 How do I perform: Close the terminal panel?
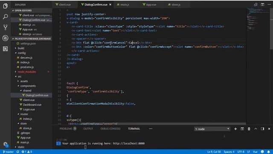[269, 129]
